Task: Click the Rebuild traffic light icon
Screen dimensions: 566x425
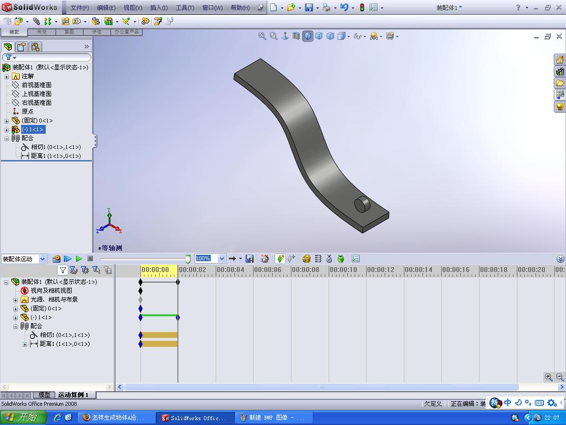Action: (x=362, y=7)
